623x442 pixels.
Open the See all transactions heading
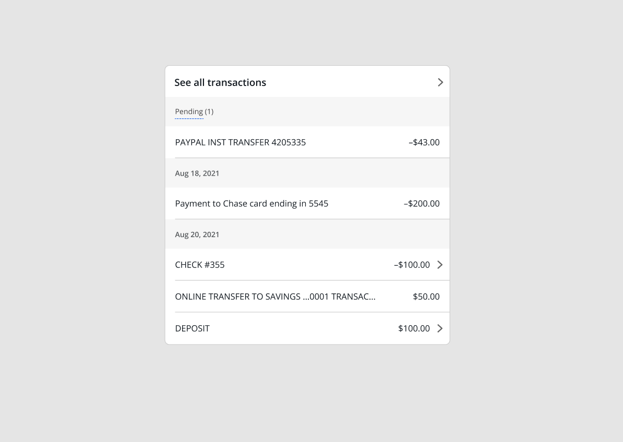click(x=220, y=82)
